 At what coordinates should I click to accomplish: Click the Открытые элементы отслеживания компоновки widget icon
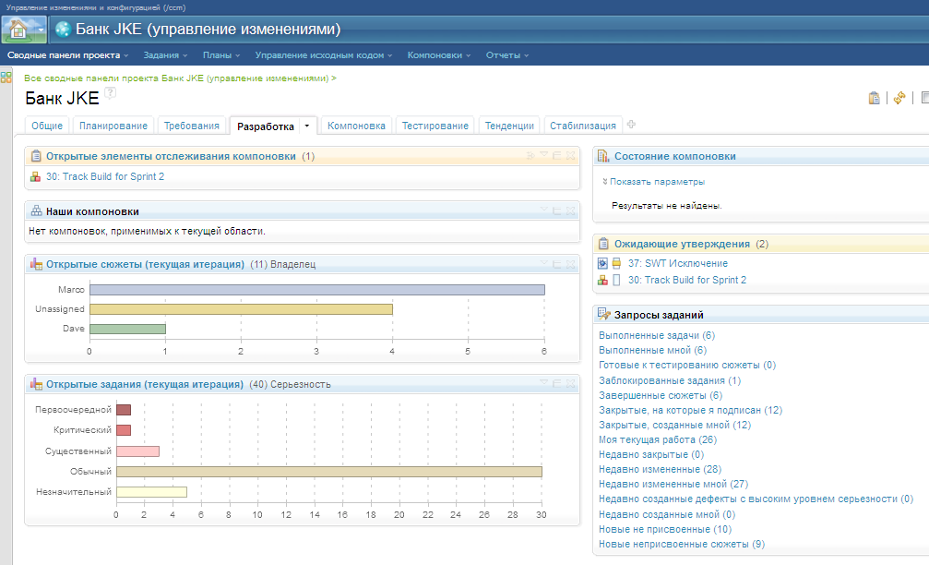pos(36,156)
